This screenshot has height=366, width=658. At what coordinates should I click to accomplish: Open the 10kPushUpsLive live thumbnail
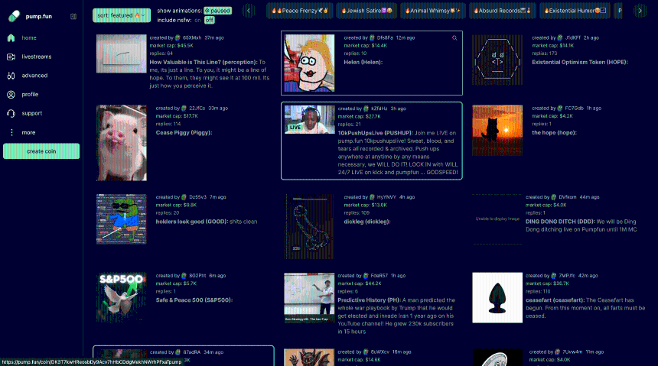pyautogui.click(x=309, y=119)
